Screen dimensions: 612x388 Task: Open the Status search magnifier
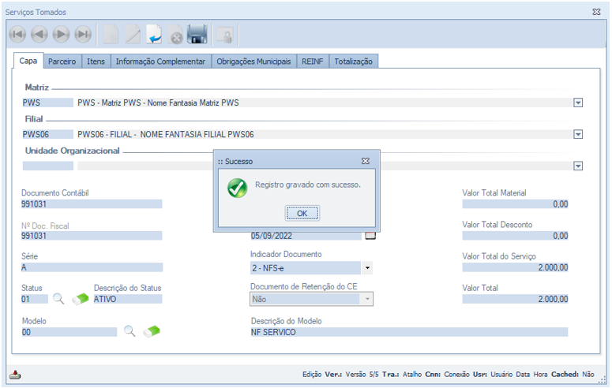tap(59, 299)
